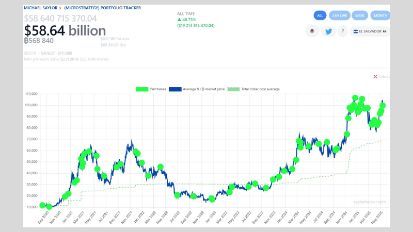Viewport: 413px width, 232px height.
Task: Click the El Salvador flag icon
Action: [x=355, y=31]
